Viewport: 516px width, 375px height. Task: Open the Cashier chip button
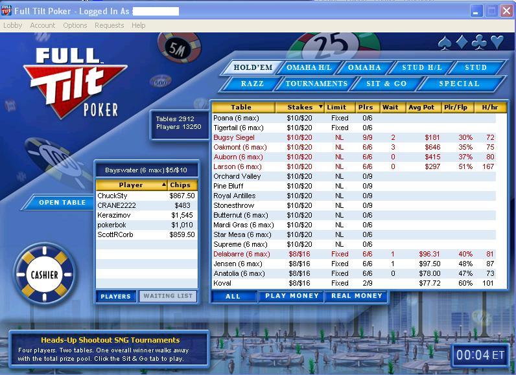pyautogui.click(x=45, y=274)
